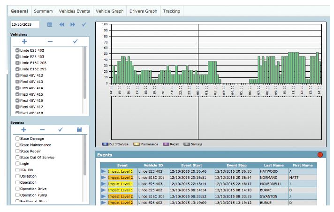Enable State Damage event
Image resolution: width=334 pixels, height=212 pixels.
(x=17, y=138)
